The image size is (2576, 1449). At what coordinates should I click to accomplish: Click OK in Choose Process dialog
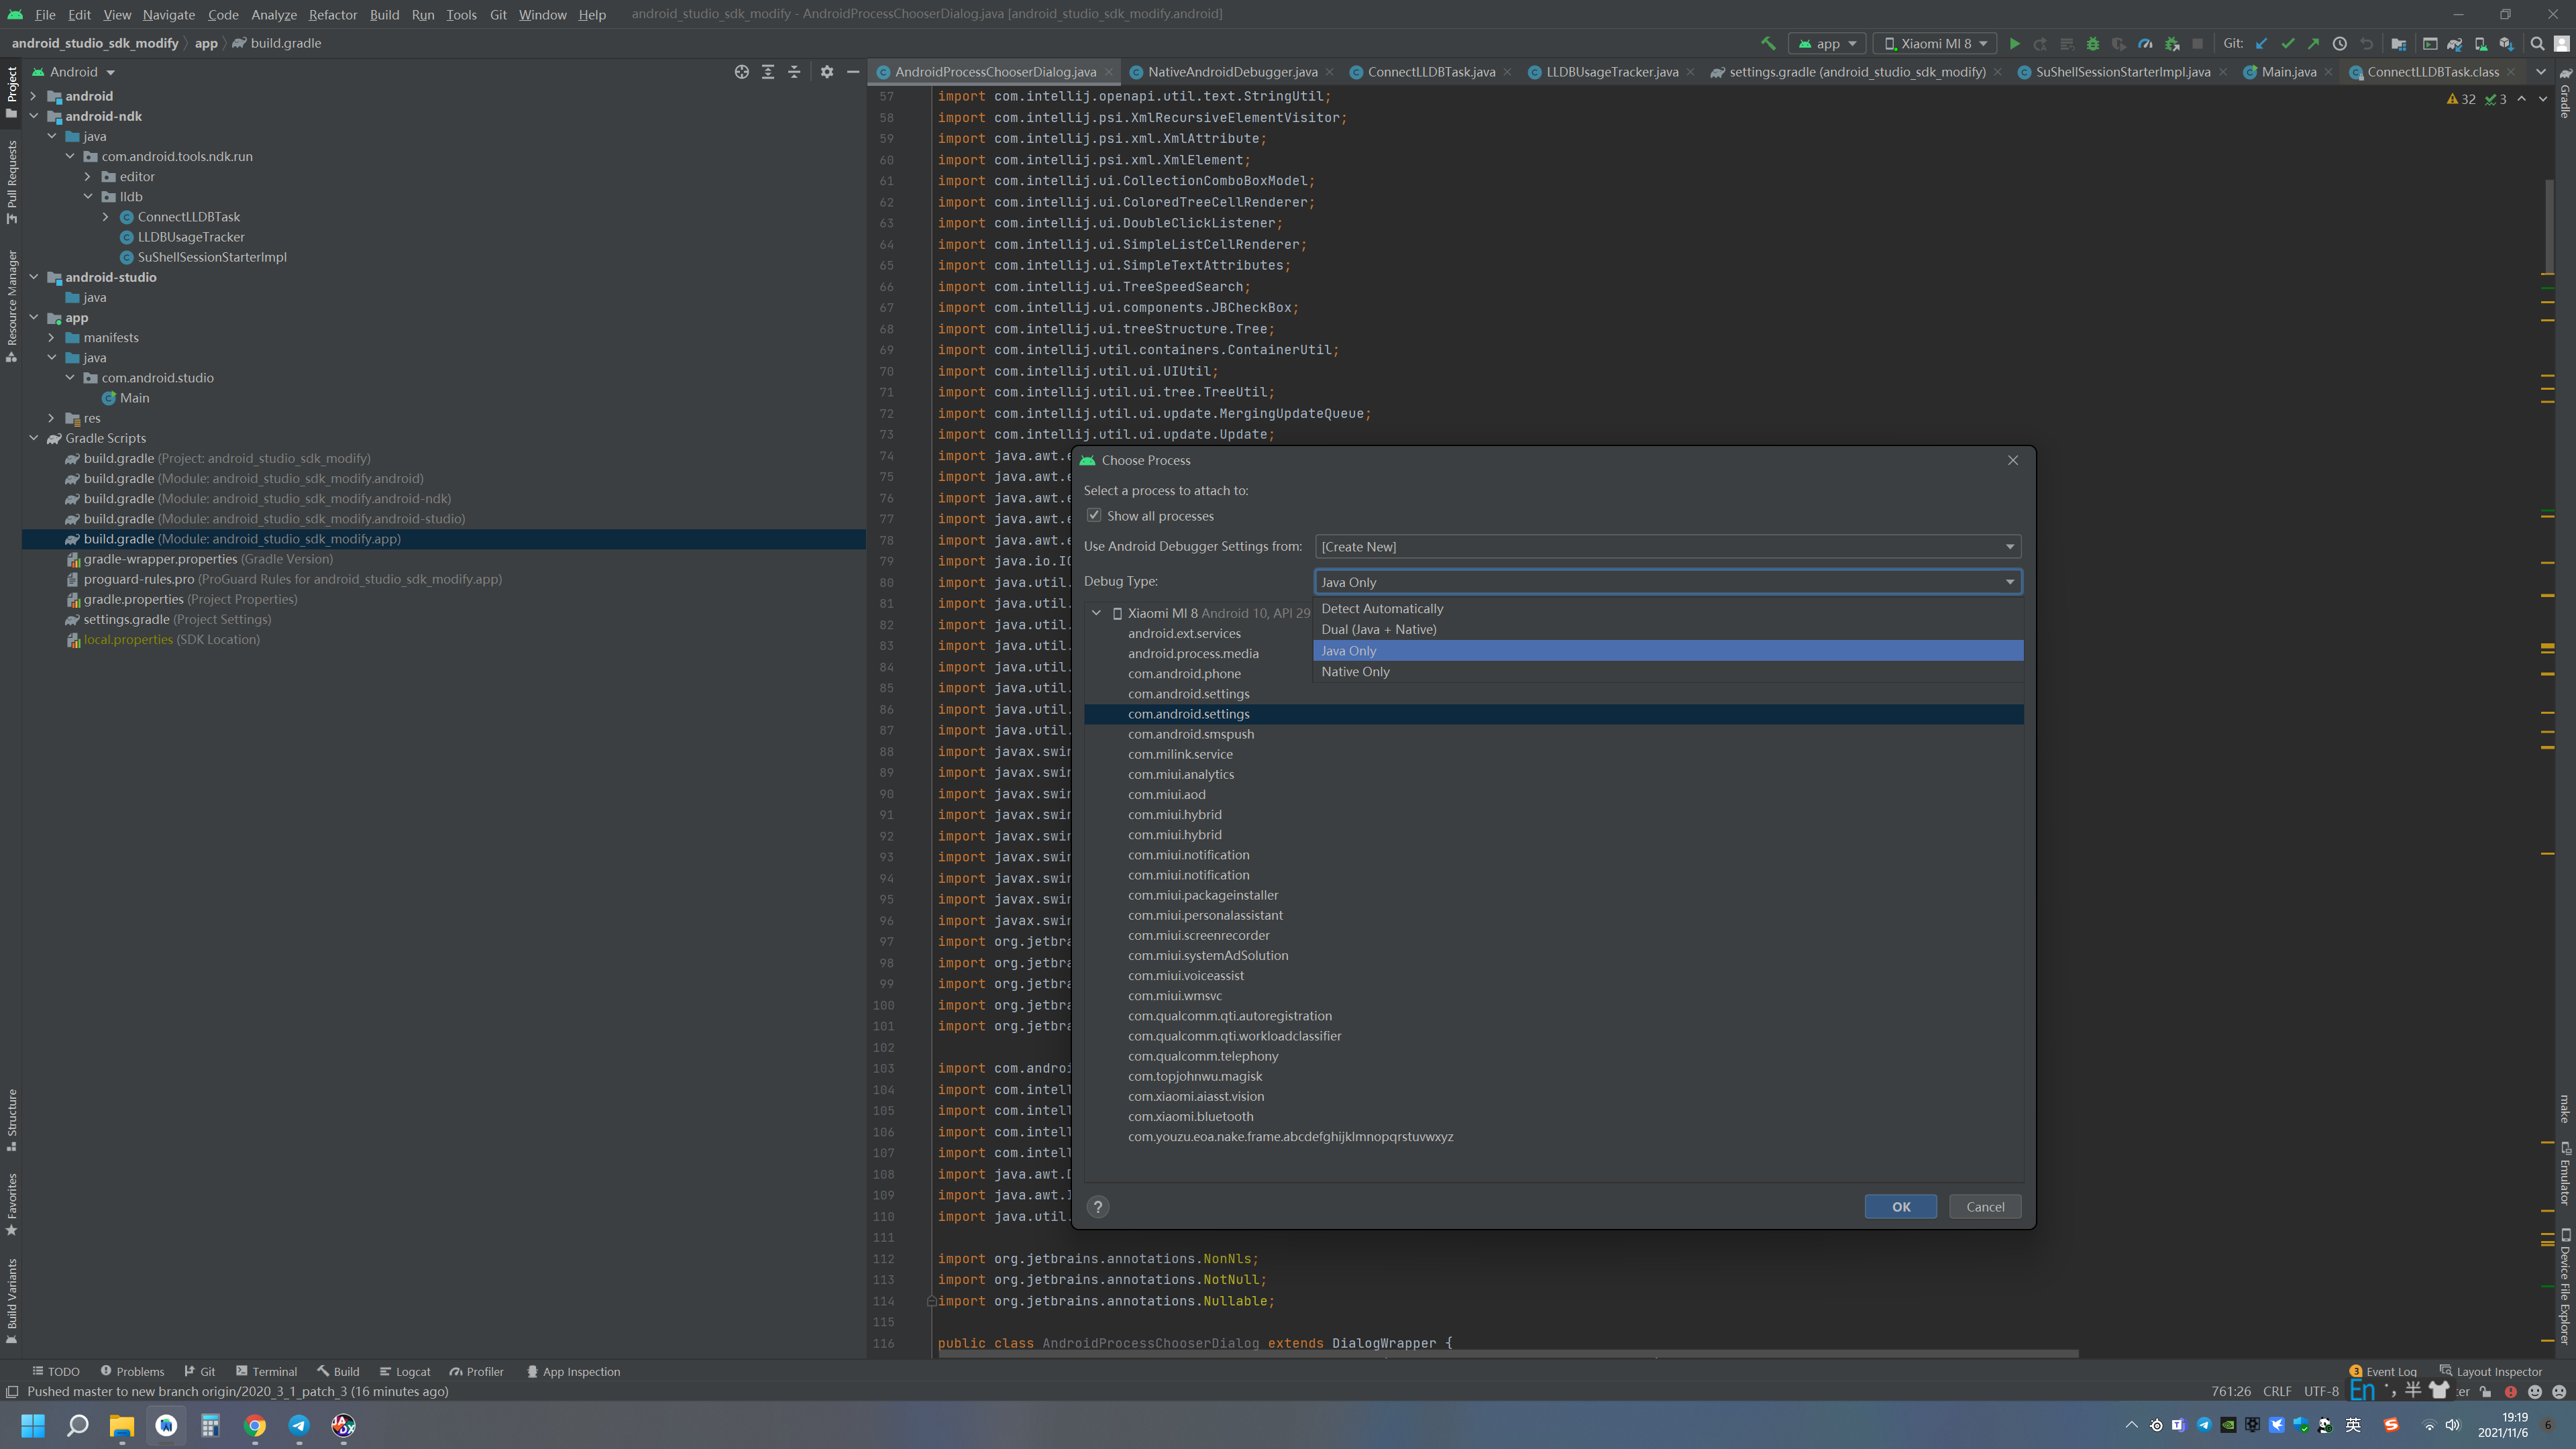[x=1900, y=1207]
